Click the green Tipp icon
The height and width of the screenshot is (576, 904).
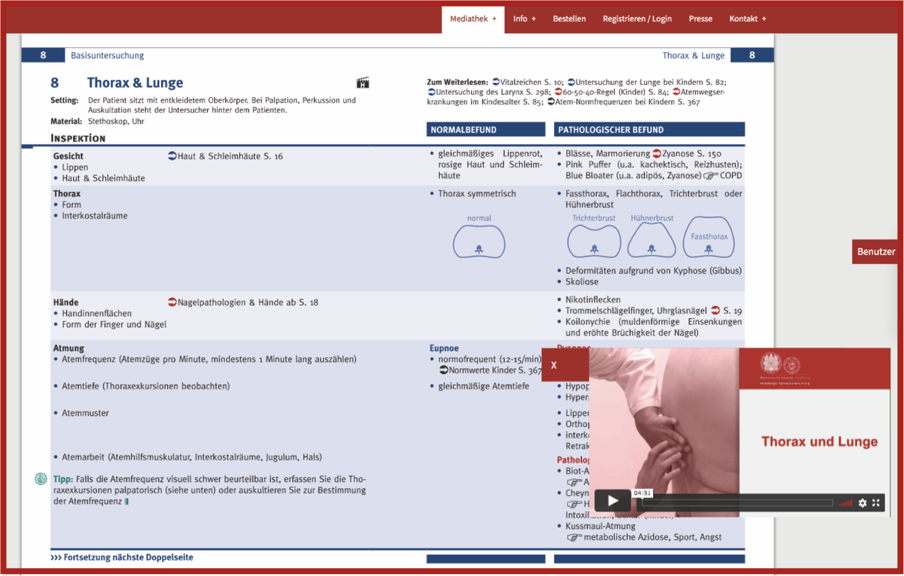[41, 479]
